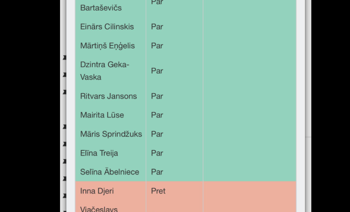Click the name Einārs Cilinskis
This screenshot has width=350, height=212.
tap(107, 27)
